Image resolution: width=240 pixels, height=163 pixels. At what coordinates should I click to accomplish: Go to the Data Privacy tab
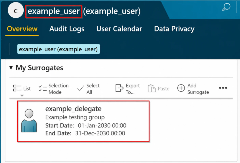click(174, 29)
